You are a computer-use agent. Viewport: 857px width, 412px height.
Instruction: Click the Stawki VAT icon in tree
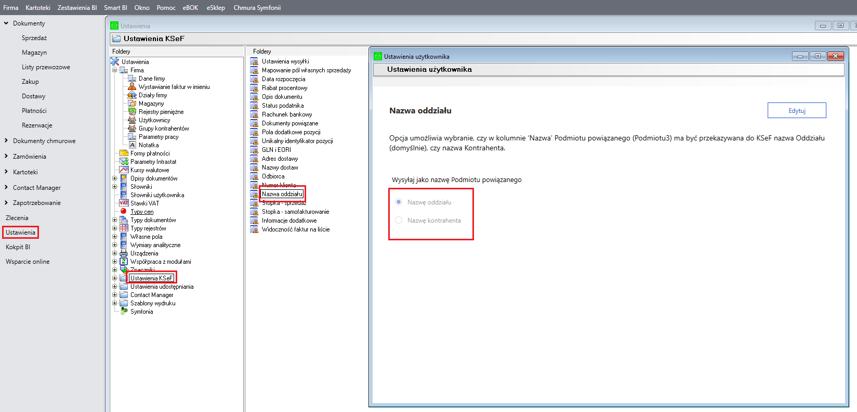[124, 203]
